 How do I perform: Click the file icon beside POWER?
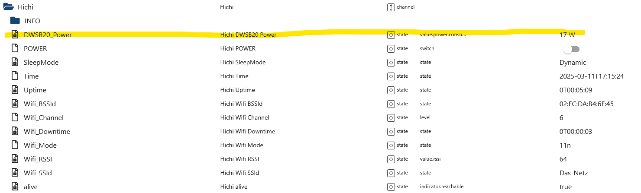point(15,48)
